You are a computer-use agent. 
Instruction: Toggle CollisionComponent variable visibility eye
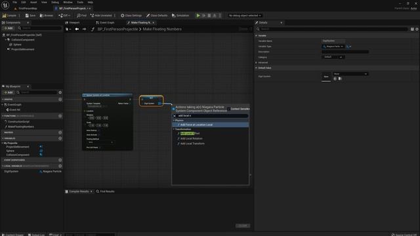point(41,155)
